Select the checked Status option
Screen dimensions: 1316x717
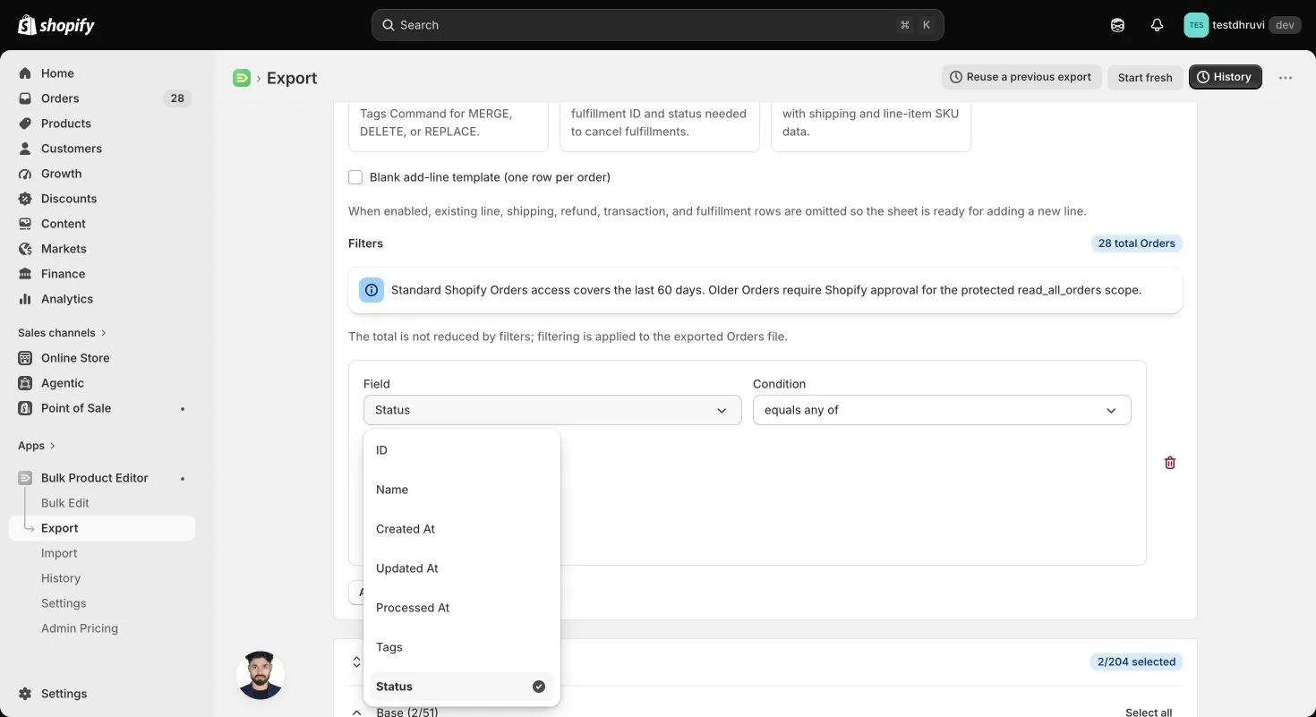[x=461, y=687]
